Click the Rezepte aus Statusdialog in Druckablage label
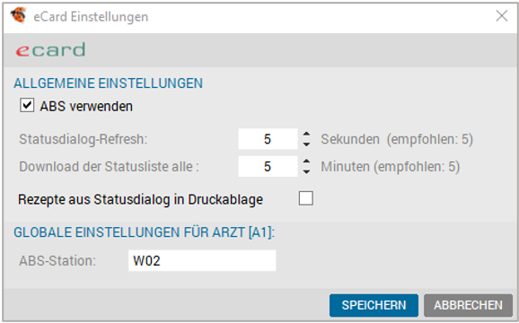This screenshot has width=519, height=323. click(x=140, y=199)
